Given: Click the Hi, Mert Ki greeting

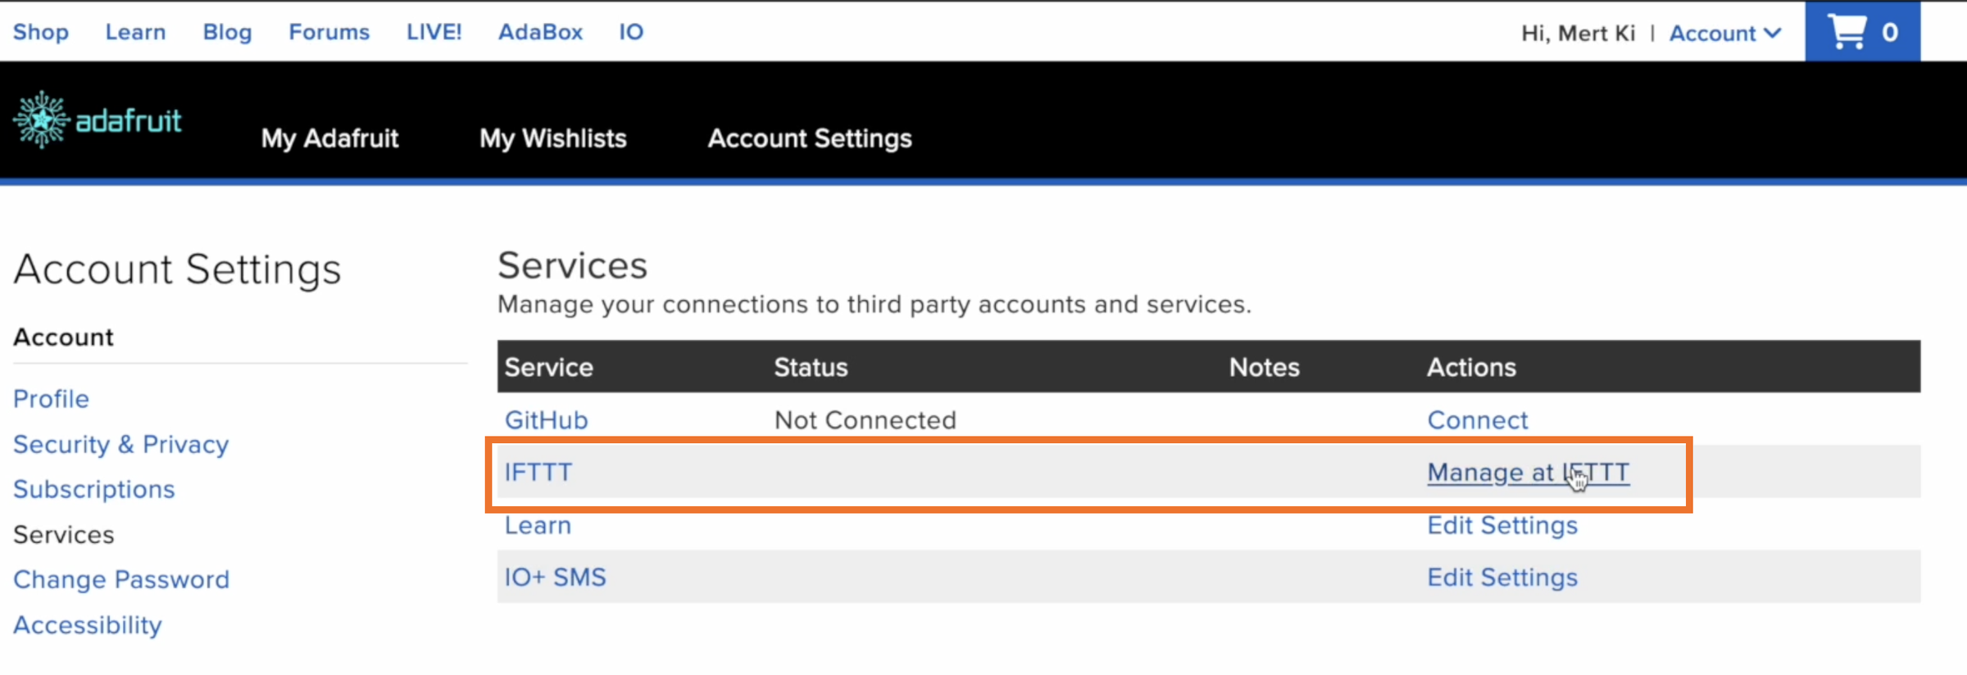Looking at the screenshot, I should click(1578, 34).
